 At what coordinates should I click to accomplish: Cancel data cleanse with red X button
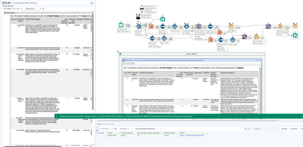(245, 129)
